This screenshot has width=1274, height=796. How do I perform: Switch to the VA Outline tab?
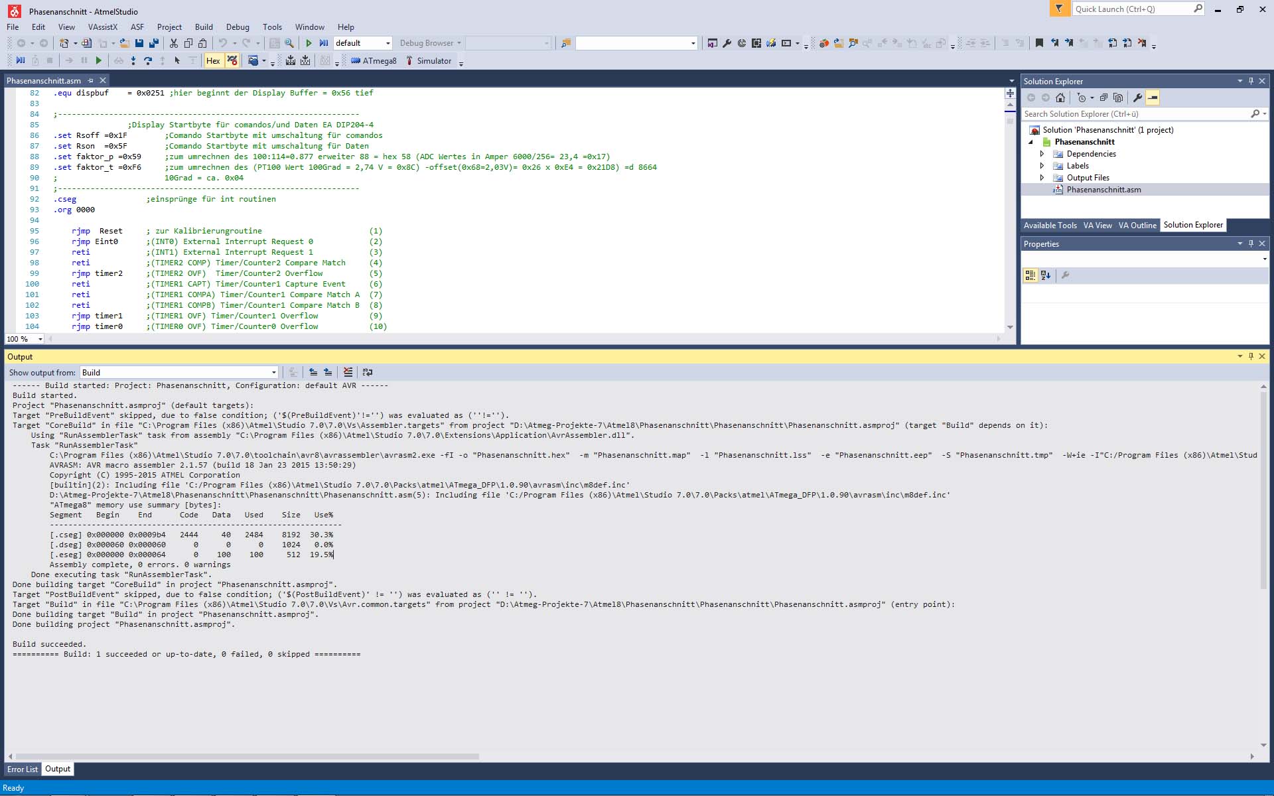[x=1137, y=226]
